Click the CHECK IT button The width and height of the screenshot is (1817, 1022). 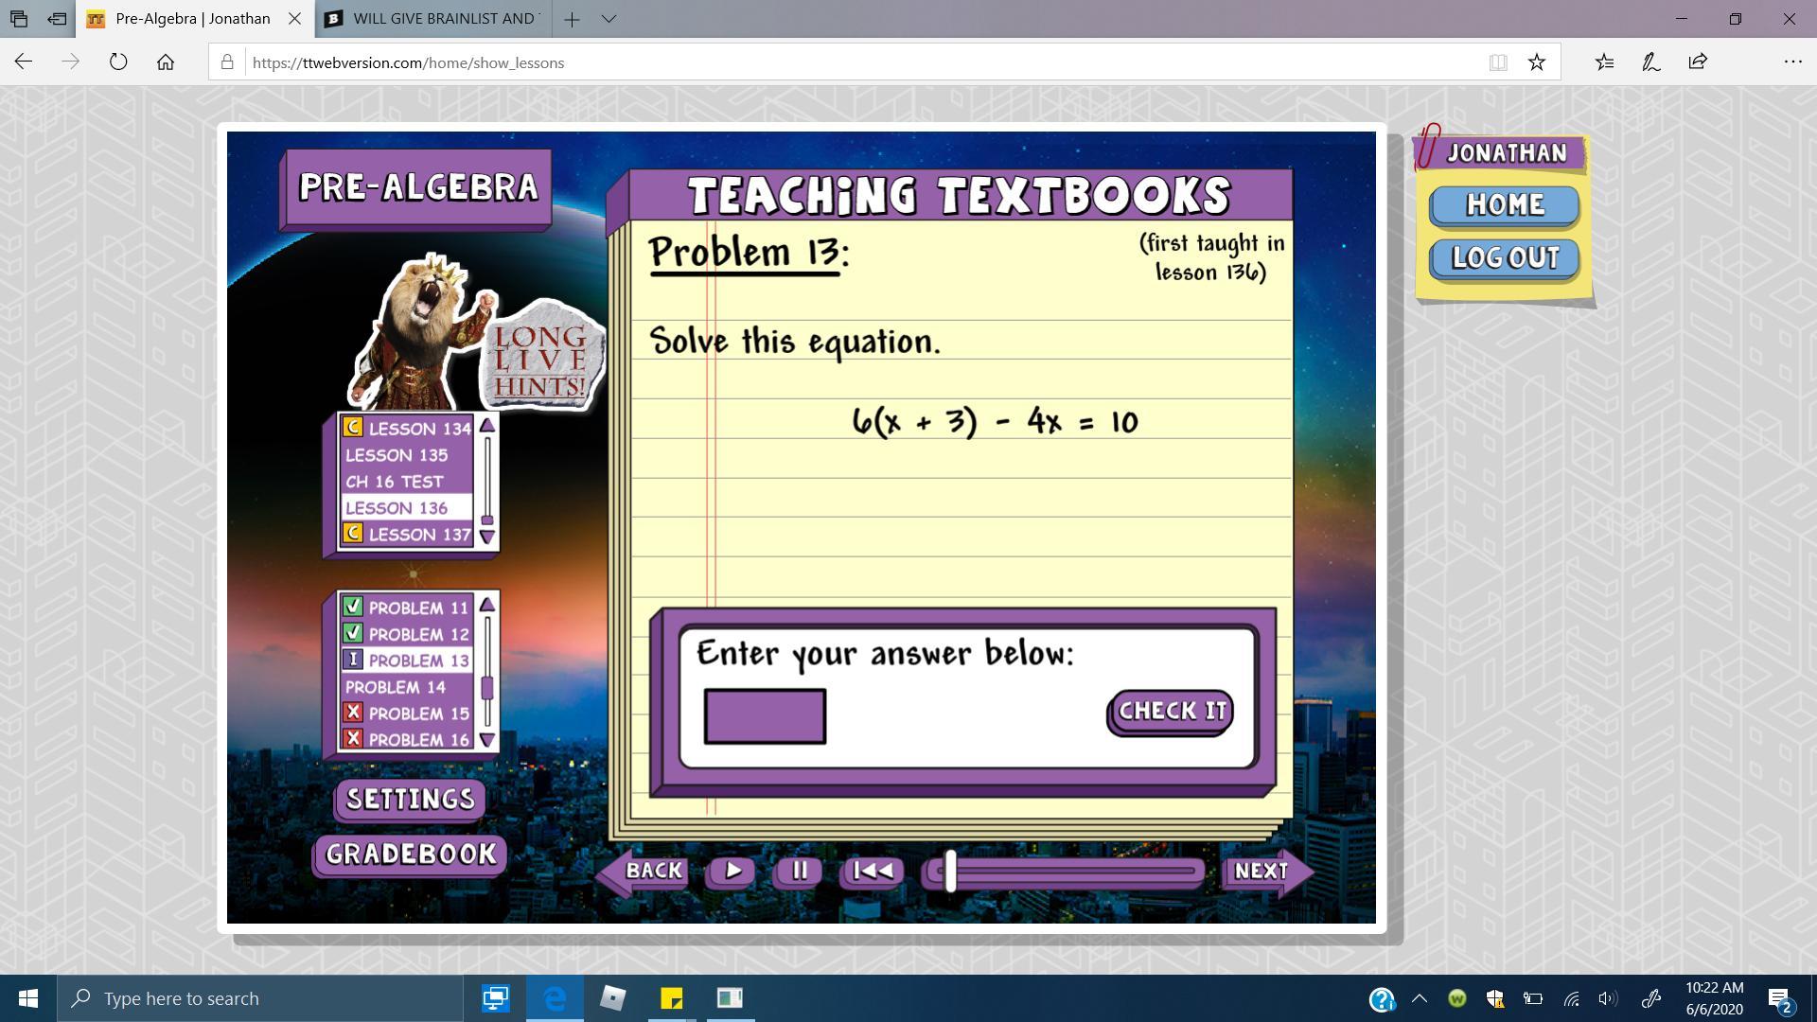[x=1172, y=712]
